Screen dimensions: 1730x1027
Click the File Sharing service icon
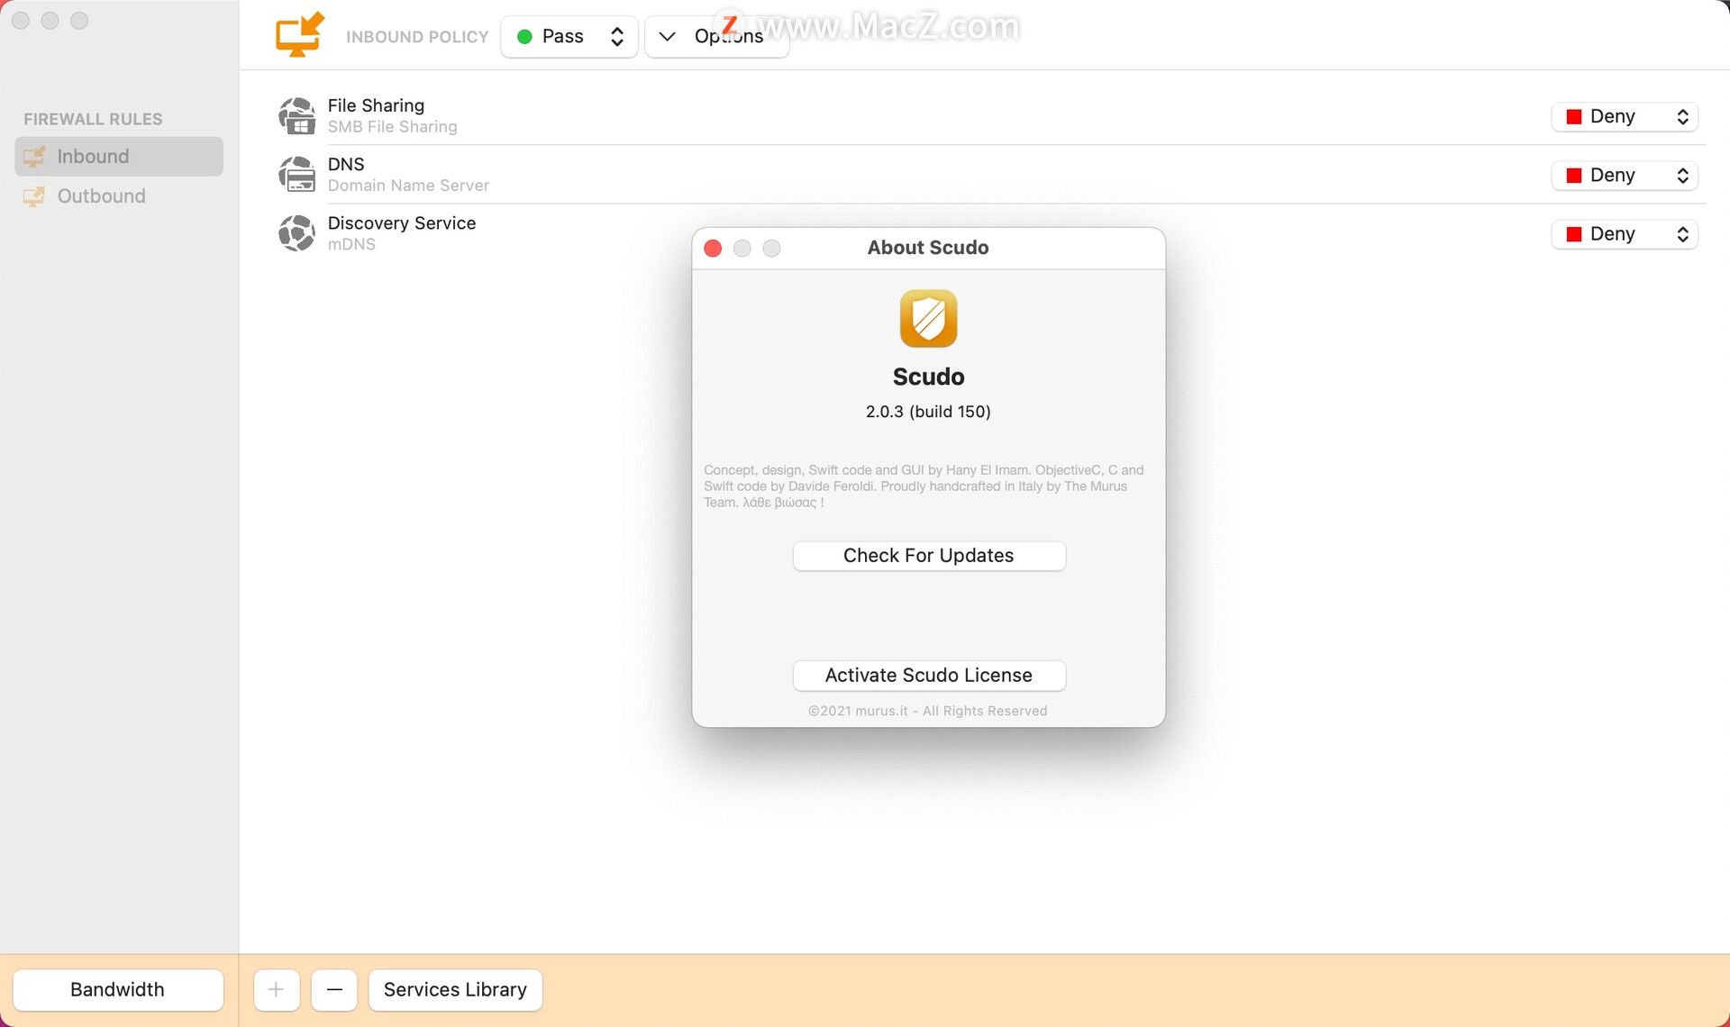296,116
